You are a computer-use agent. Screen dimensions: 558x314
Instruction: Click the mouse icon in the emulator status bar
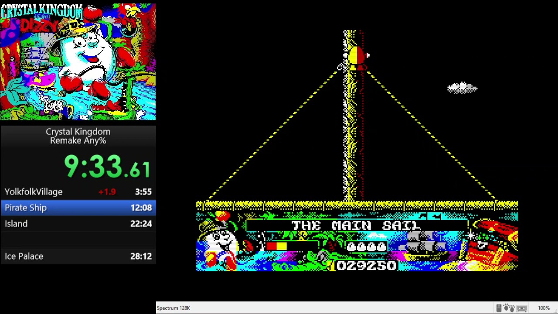(x=499, y=308)
